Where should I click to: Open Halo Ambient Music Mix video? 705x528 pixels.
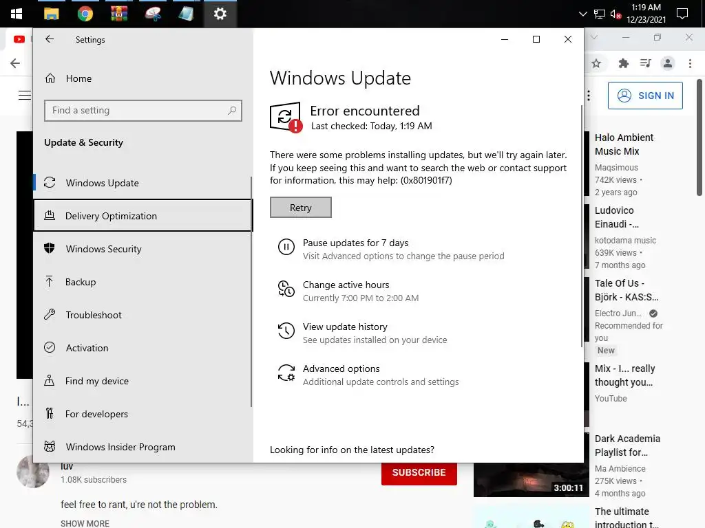point(624,144)
